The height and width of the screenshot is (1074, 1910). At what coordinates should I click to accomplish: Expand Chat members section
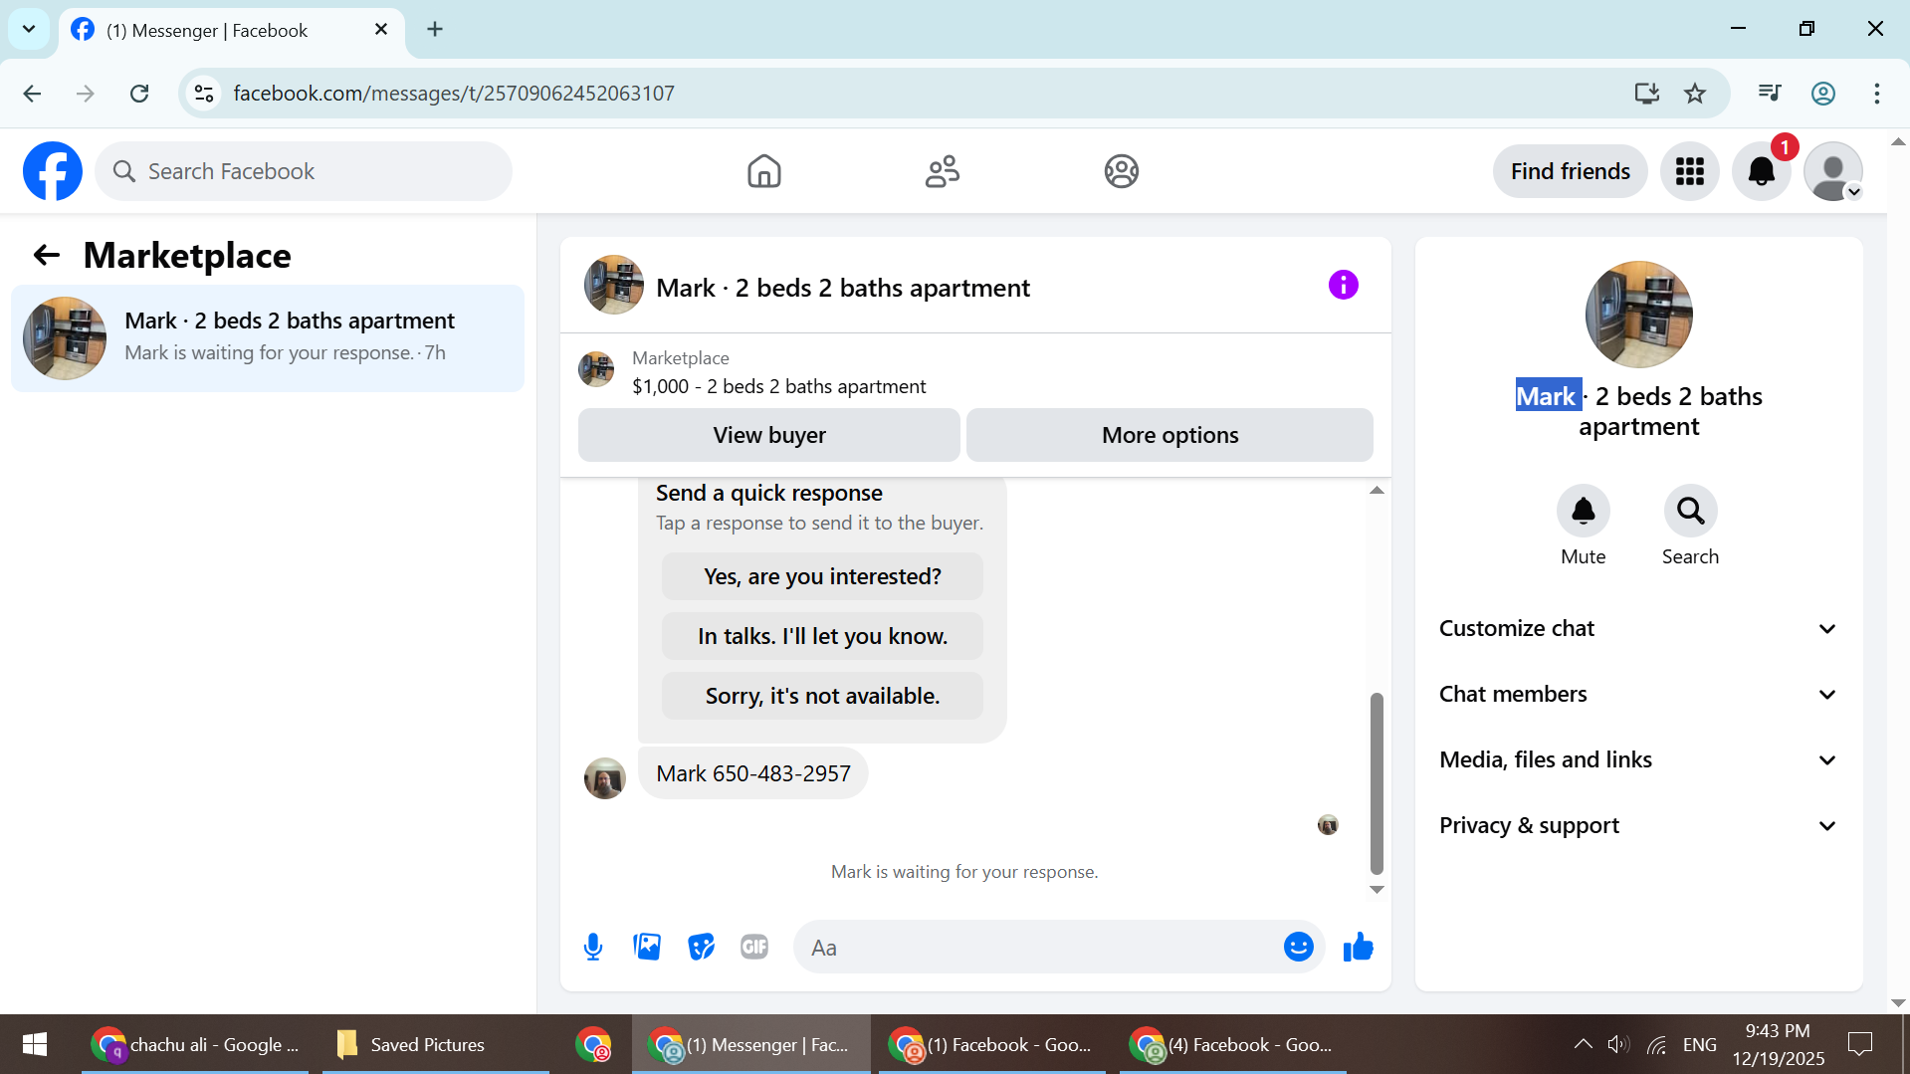pyautogui.click(x=1638, y=694)
